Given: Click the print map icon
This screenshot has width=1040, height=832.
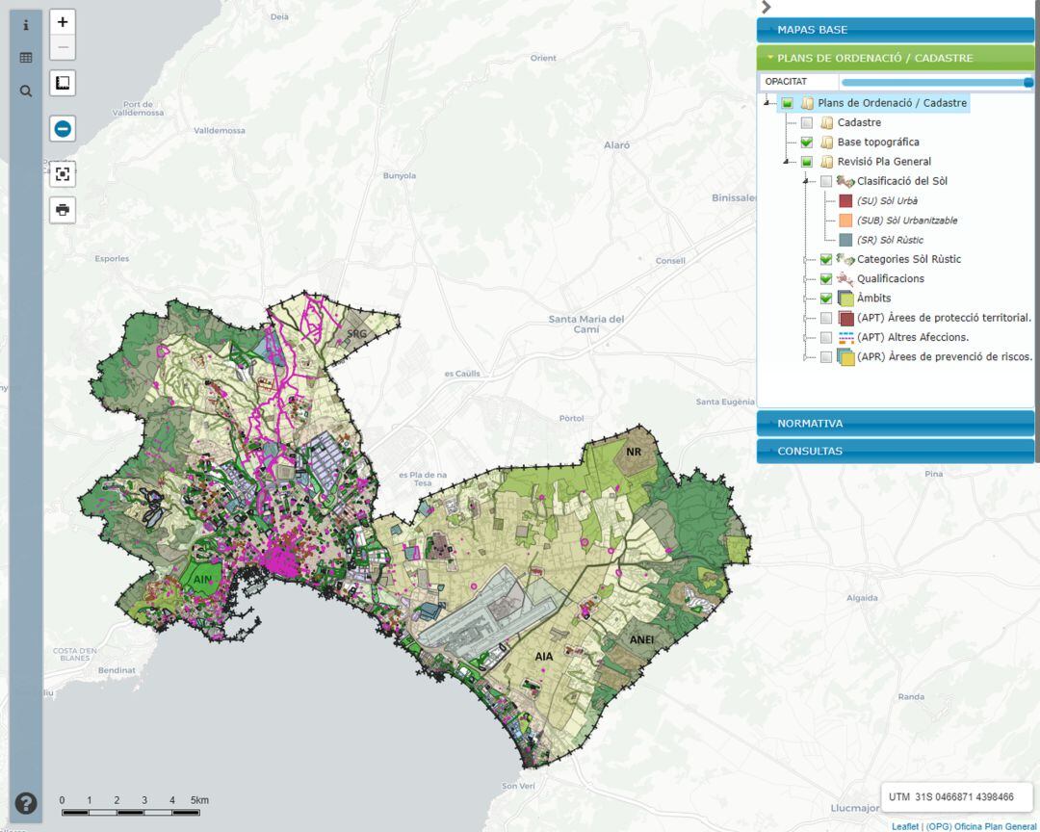Looking at the screenshot, I should click(63, 210).
